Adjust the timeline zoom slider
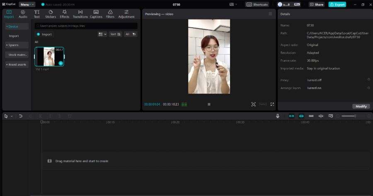Viewport: 373px width, 196px height. 353,116
